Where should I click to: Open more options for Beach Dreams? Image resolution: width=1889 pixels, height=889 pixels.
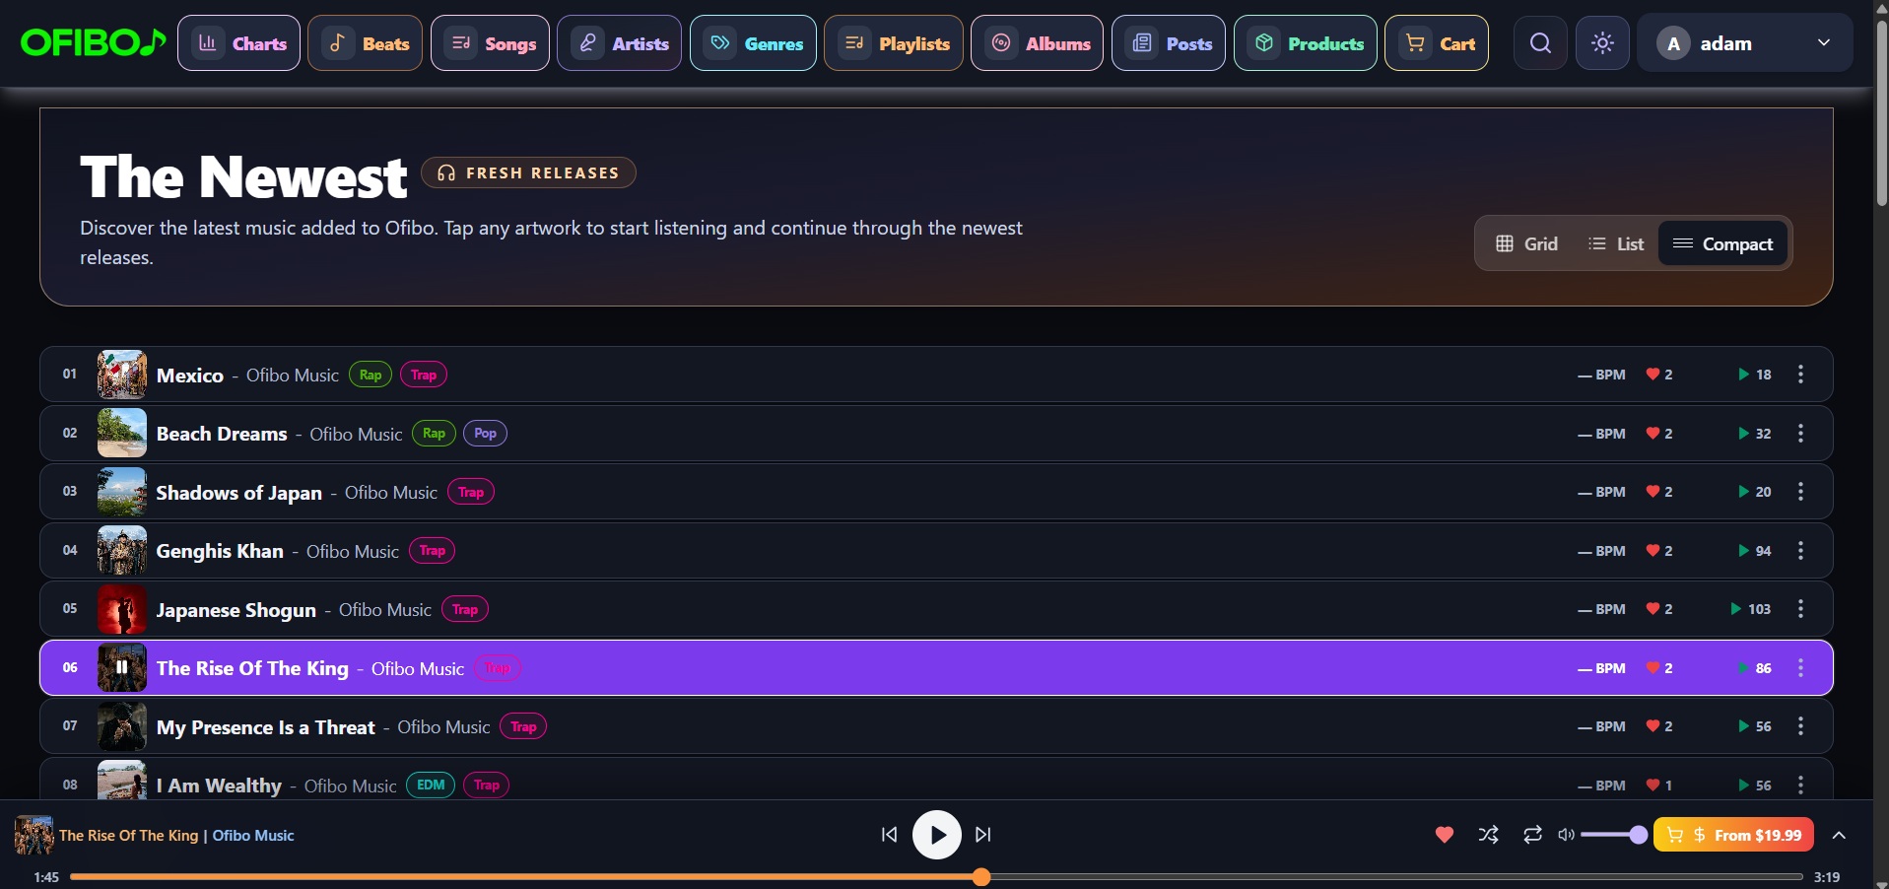(1800, 434)
